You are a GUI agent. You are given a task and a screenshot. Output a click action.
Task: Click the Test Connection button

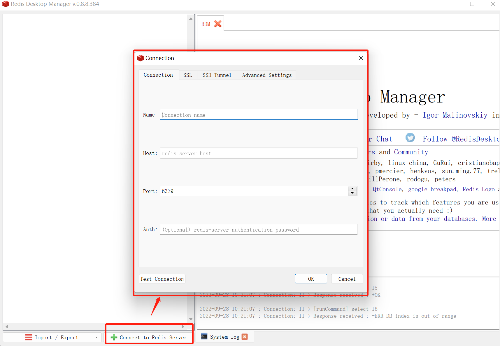tap(162, 279)
